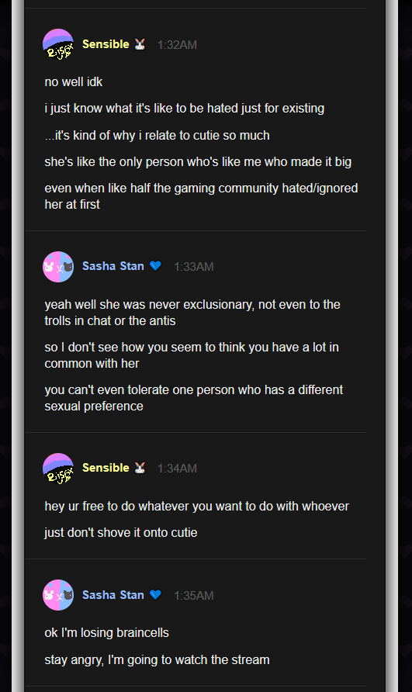Screen dimensions: 412x692
Task: Click the rabbit badge beside Sensible at 1:32AM
Action: tap(140, 44)
